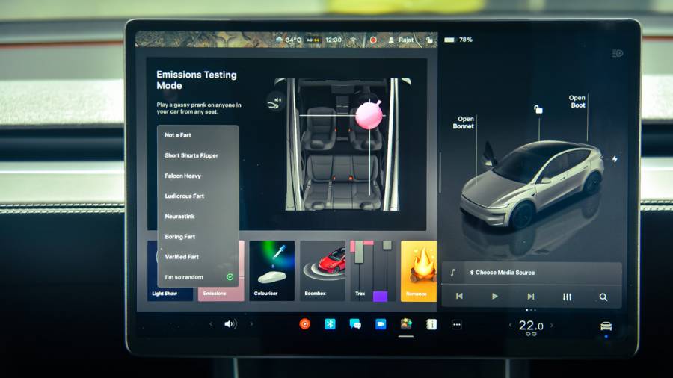This screenshot has width=673, height=378.
Task: Open Rajat driver profile
Action: 401,40
